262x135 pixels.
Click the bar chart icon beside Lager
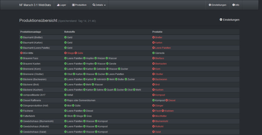coord(58,5)
